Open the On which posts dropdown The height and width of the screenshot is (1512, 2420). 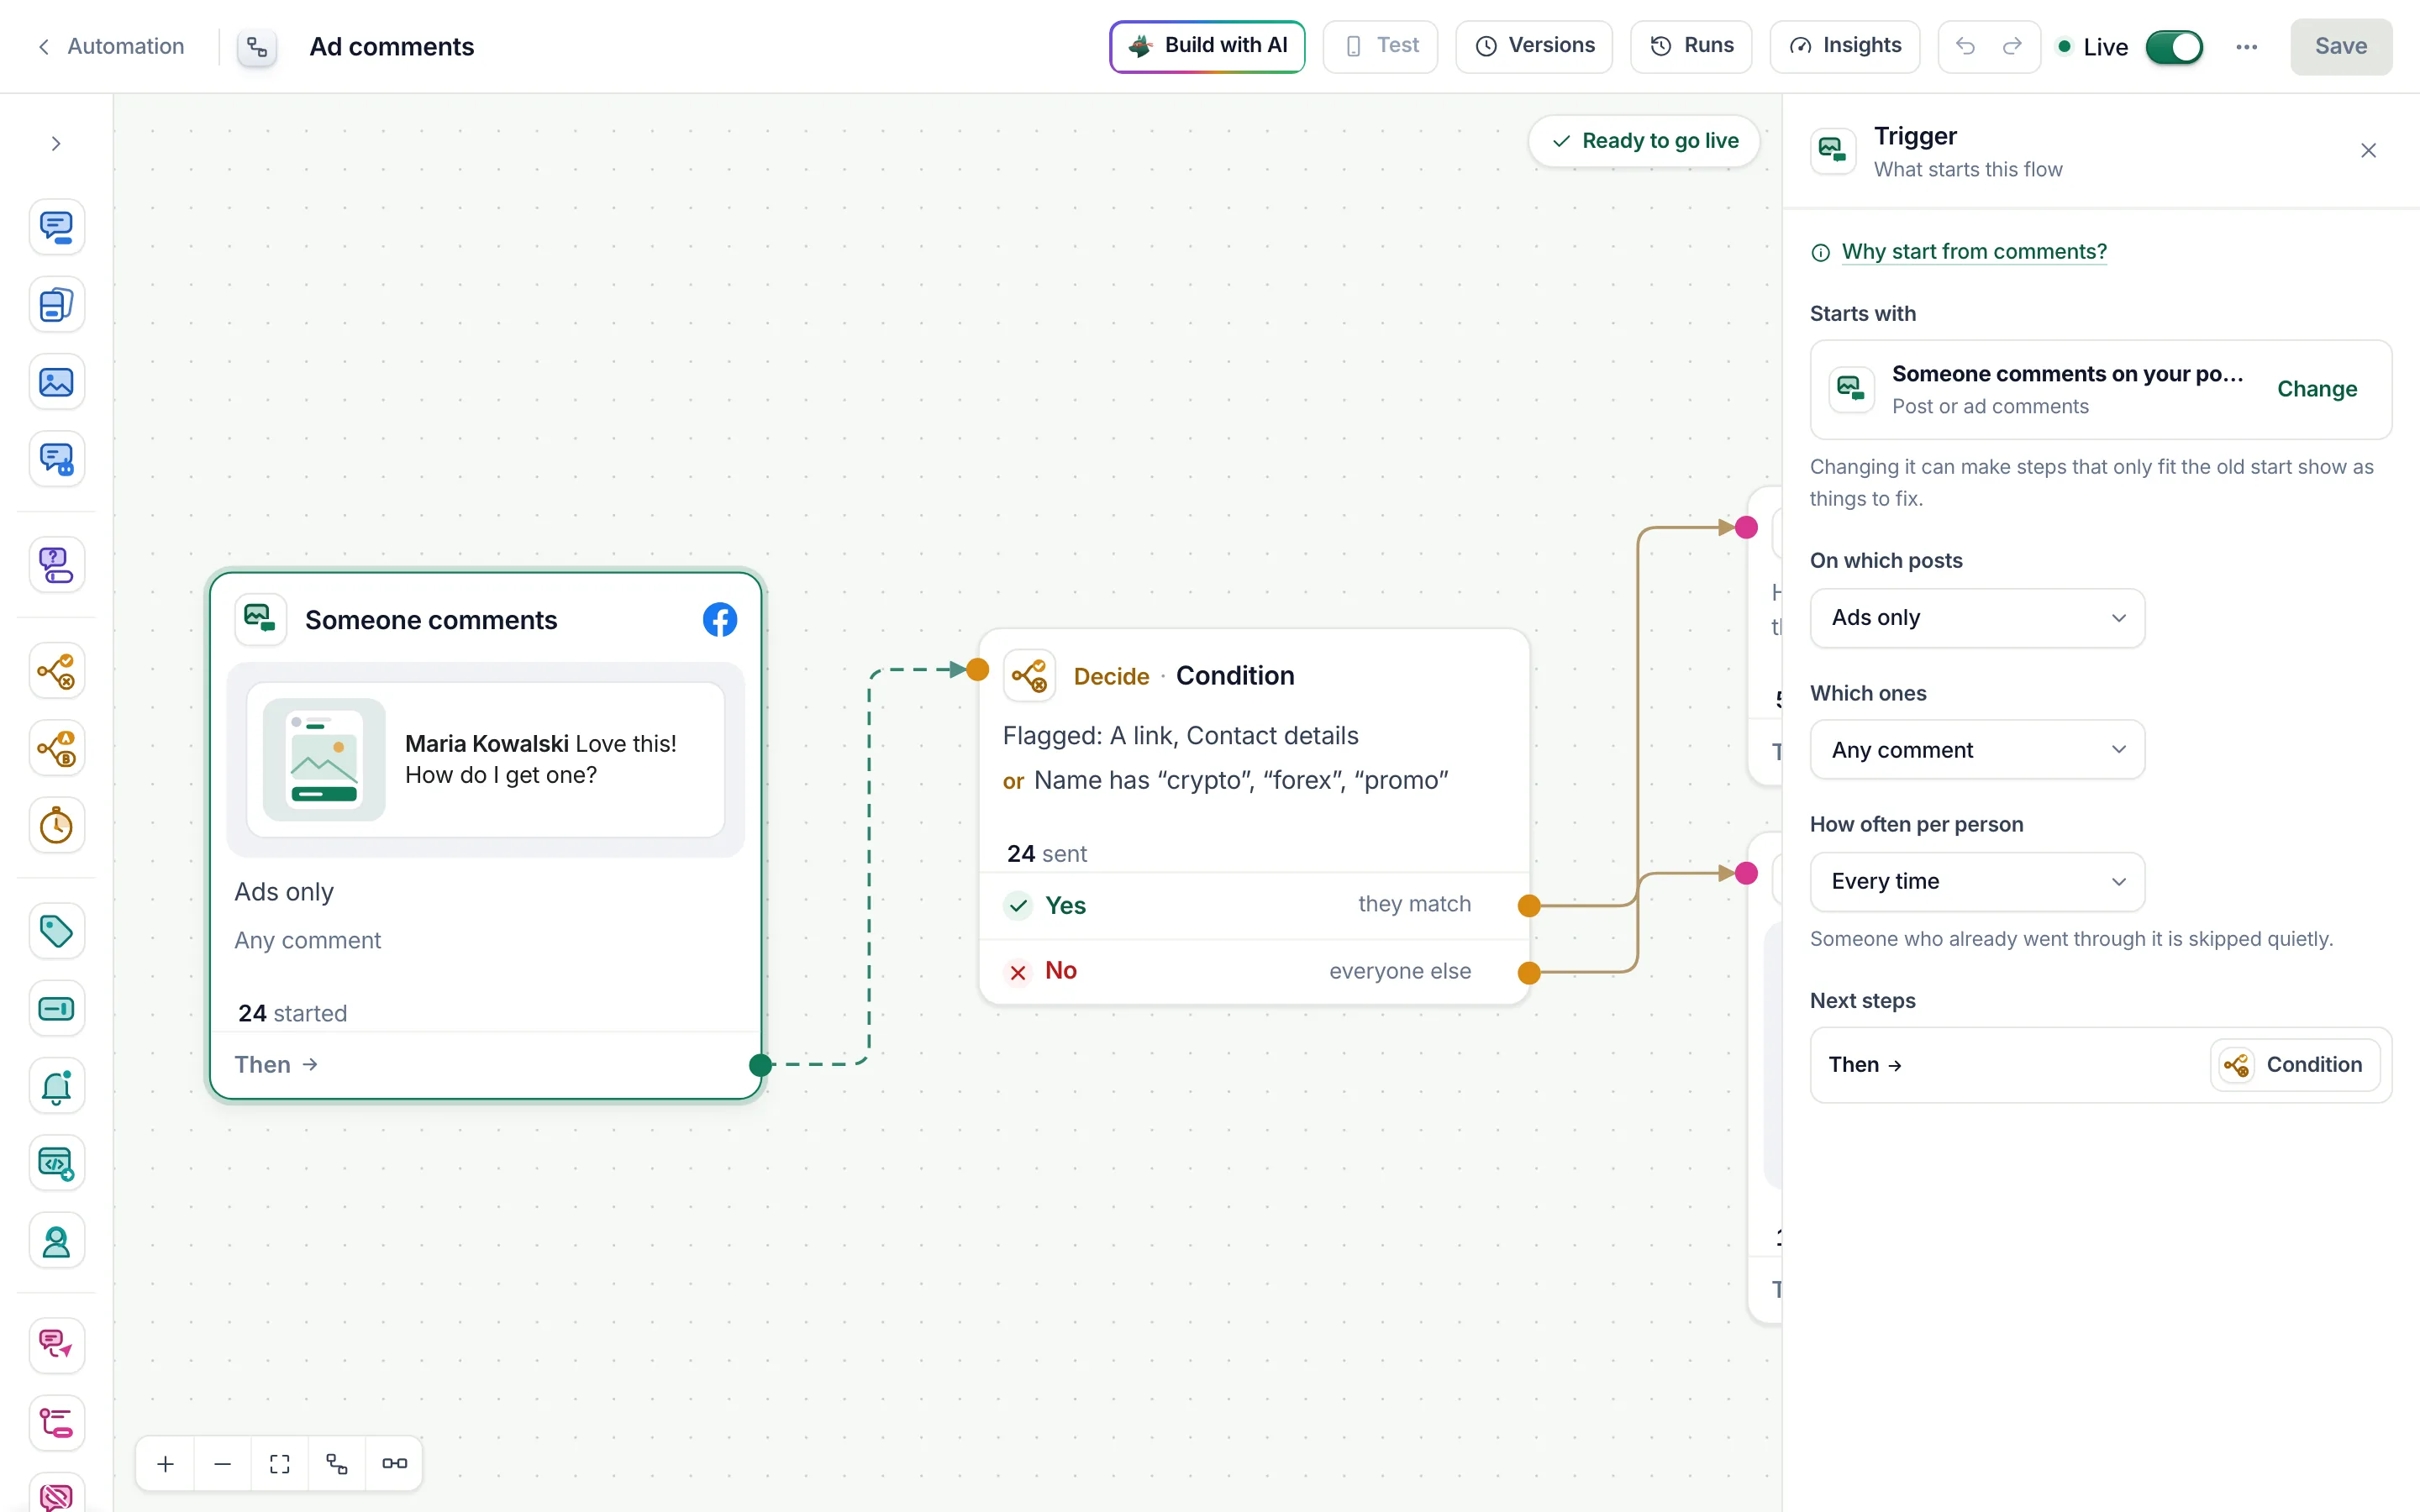click(1977, 618)
